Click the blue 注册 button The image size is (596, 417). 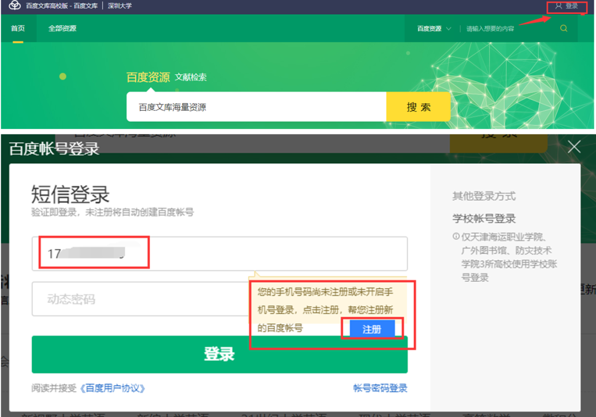tap(373, 329)
